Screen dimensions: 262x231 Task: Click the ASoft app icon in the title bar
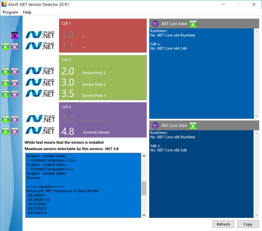4,4
